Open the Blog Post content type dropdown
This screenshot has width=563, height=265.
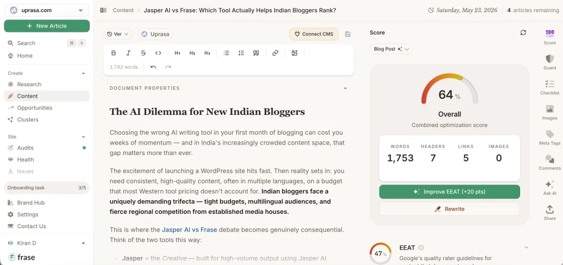coord(391,49)
